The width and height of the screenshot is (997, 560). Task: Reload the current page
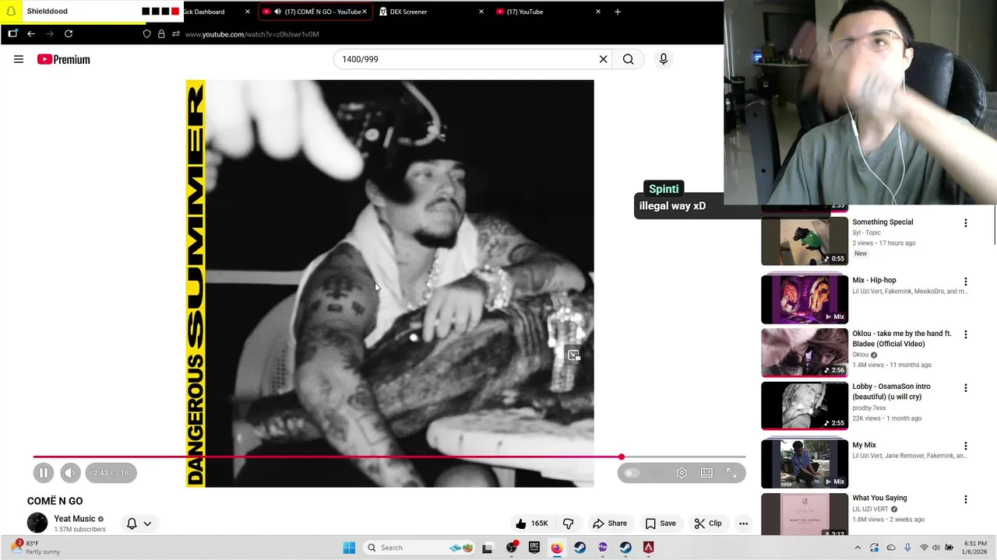pos(69,34)
